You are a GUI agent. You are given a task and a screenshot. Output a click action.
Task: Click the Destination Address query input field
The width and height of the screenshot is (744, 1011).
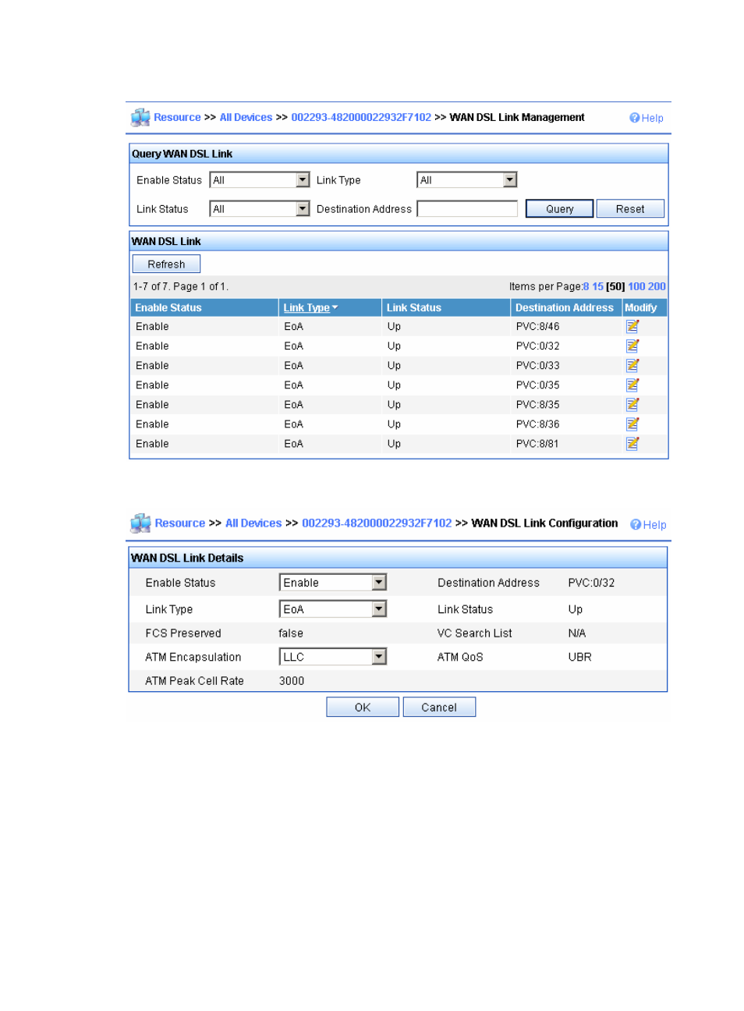(467, 209)
